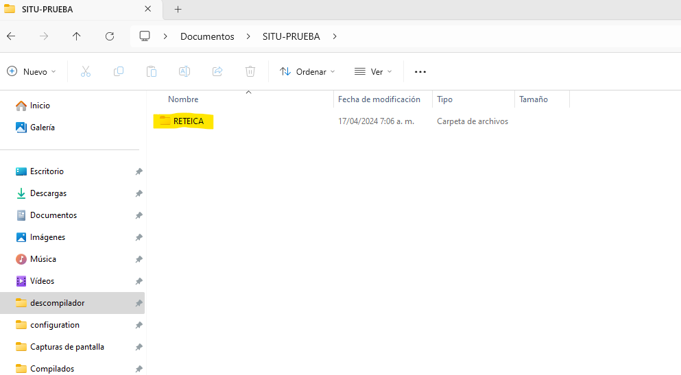This screenshot has height=375, width=681.
Task: Expand chevron after SITU-PRUEBA in address bar
Action: point(335,36)
